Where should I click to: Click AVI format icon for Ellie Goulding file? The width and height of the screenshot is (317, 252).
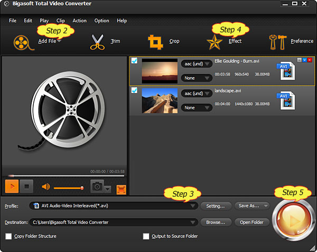coord(286,71)
